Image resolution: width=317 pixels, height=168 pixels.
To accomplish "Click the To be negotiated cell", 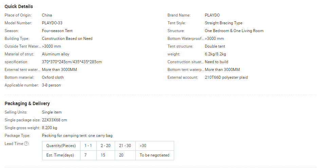I will tap(154, 155).
